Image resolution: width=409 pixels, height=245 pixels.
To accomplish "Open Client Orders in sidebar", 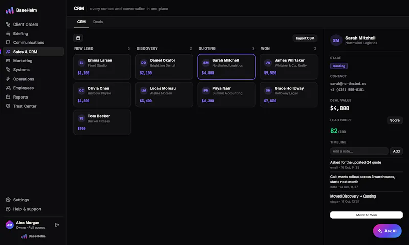I will pyautogui.click(x=33, y=24).
